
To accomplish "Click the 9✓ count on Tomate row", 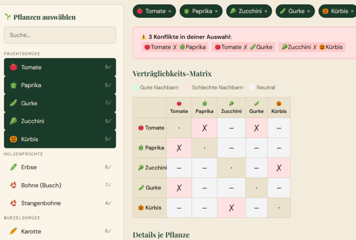I will tap(108, 67).
